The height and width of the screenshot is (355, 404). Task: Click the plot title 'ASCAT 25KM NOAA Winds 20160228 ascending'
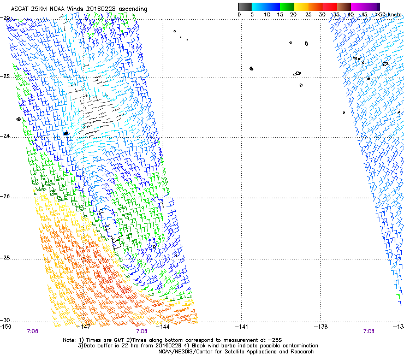(x=79, y=9)
